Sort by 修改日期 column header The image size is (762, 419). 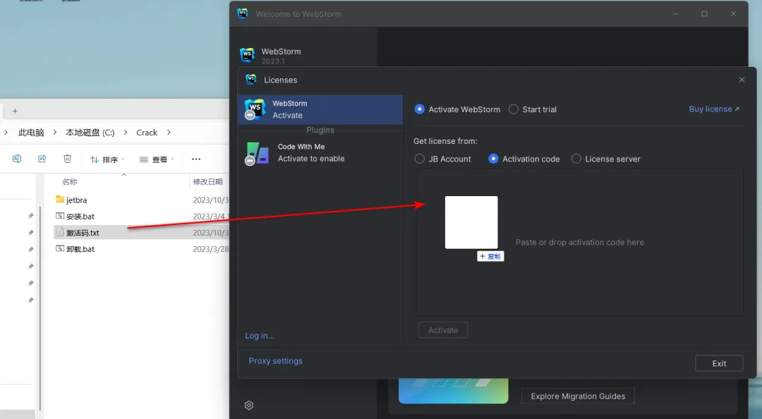tap(207, 182)
